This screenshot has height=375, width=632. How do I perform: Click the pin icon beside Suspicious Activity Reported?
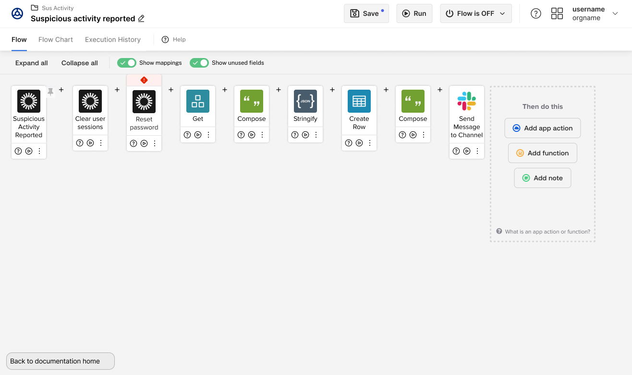pyautogui.click(x=50, y=92)
